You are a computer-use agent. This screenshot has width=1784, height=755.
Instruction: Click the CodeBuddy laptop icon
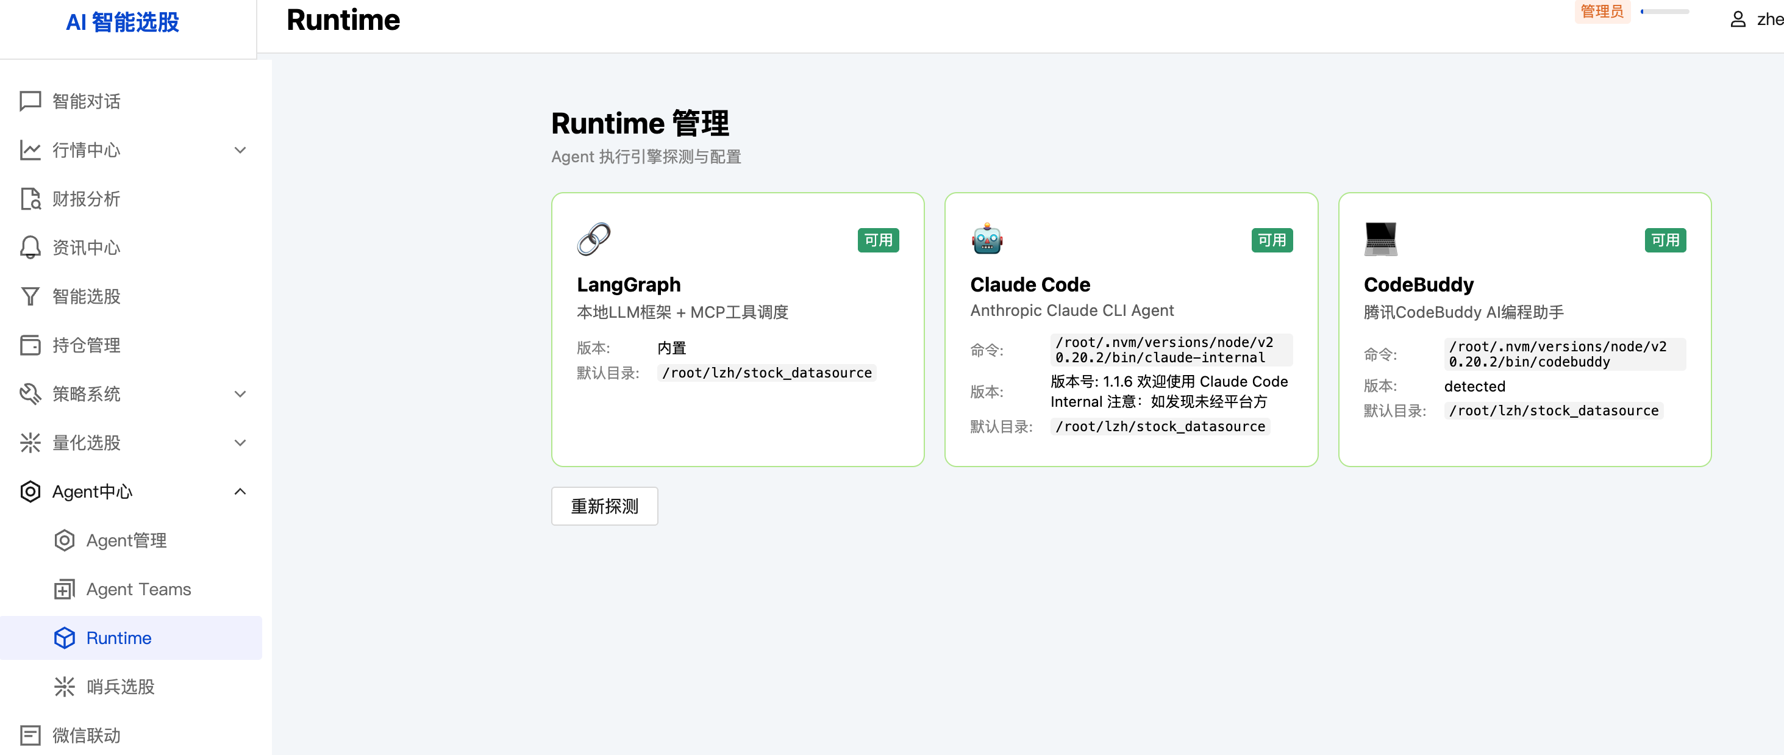tap(1380, 239)
